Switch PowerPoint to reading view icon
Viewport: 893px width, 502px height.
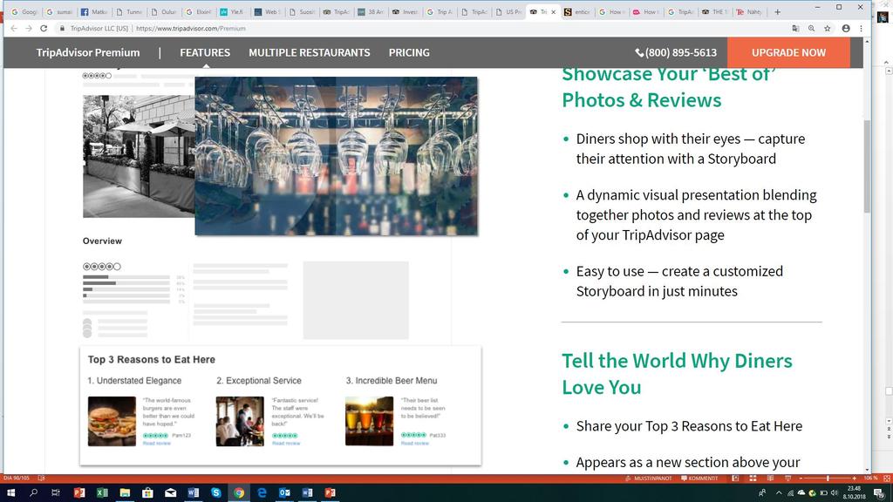[770, 478]
